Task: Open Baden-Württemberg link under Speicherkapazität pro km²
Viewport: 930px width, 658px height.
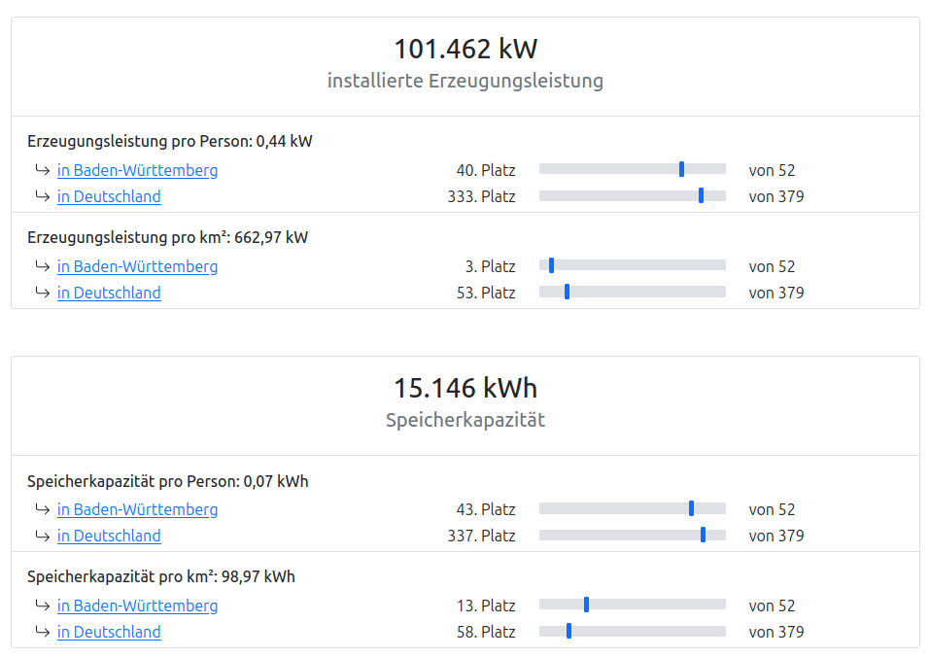Action: pos(137,606)
